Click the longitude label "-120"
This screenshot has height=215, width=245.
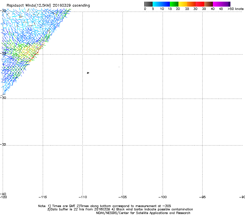[x=3, y=197]
